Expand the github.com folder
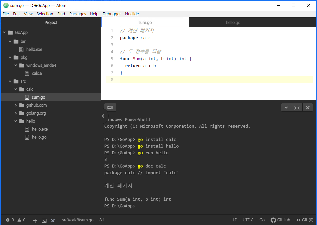The image size is (317, 225). pyautogui.click(x=16, y=105)
